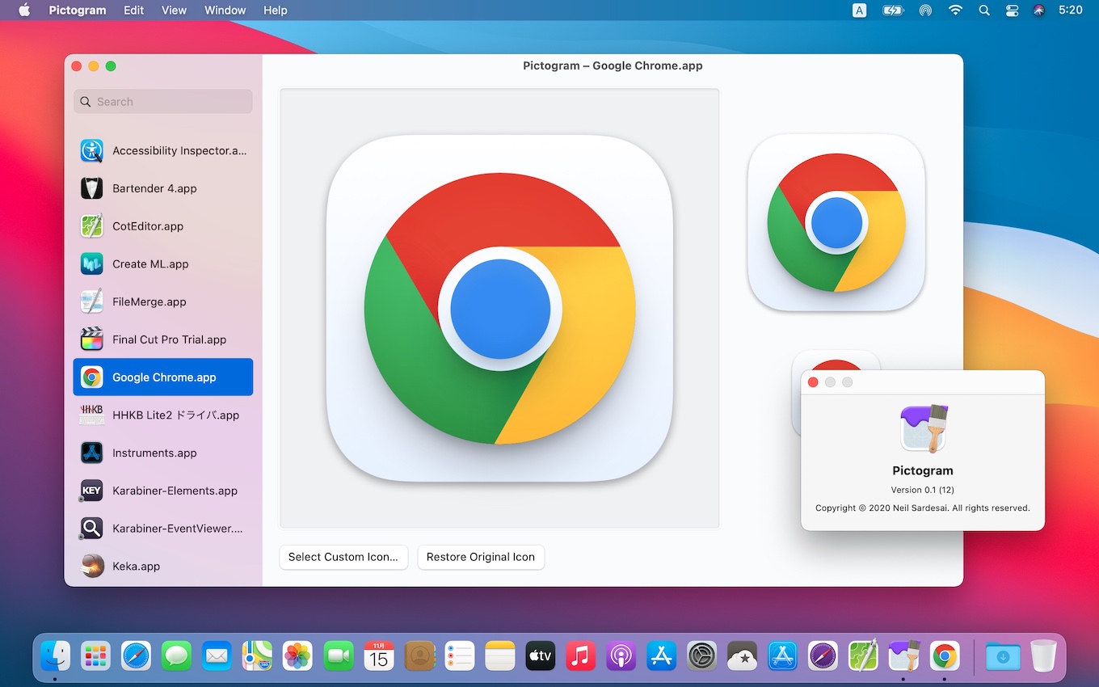Click the medium Chrome icon thumbnail
This screenshot has width=1099, height=687.
(836, 222)
